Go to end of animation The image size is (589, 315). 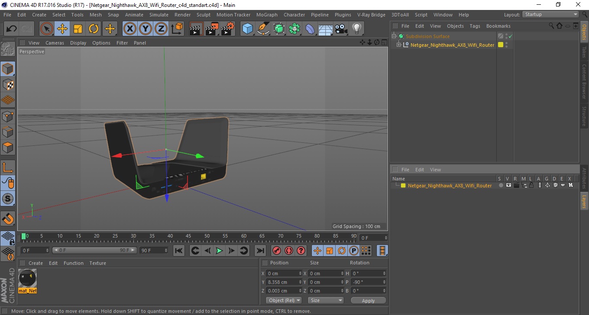coord(260,251)
